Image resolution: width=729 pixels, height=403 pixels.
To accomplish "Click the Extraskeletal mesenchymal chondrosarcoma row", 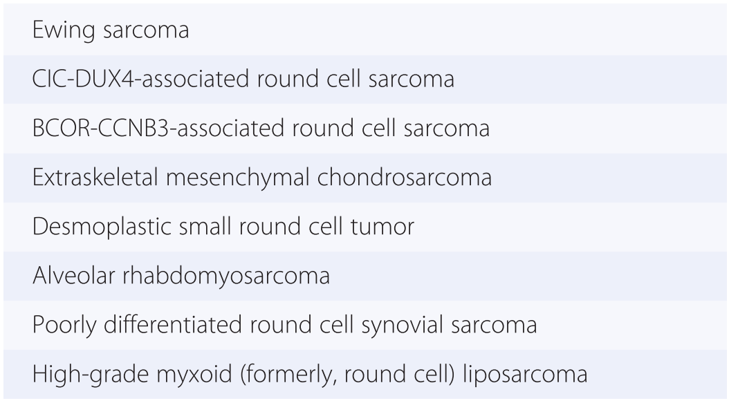I will (x=364, y=178).
